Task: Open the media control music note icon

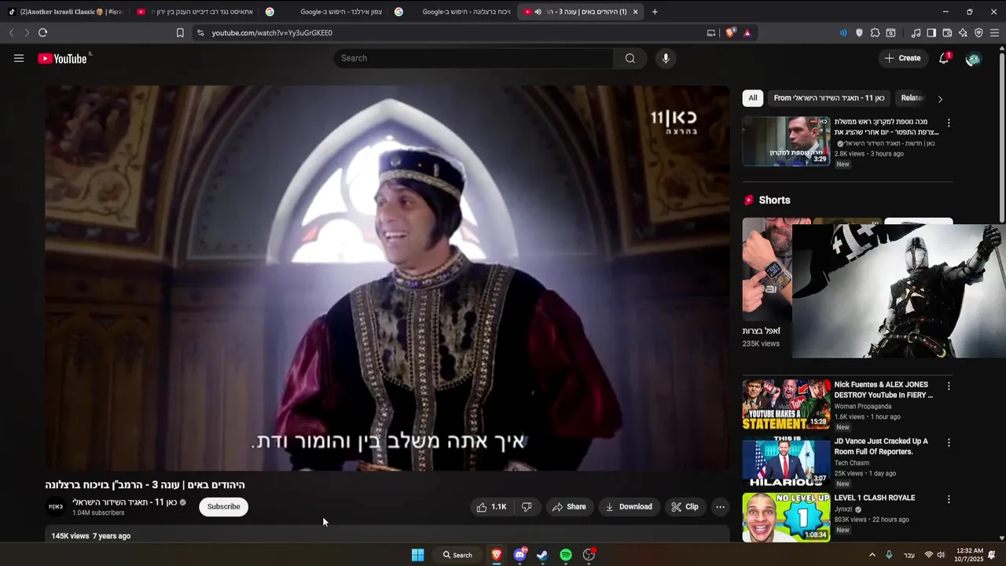Action: coord(916,33)
